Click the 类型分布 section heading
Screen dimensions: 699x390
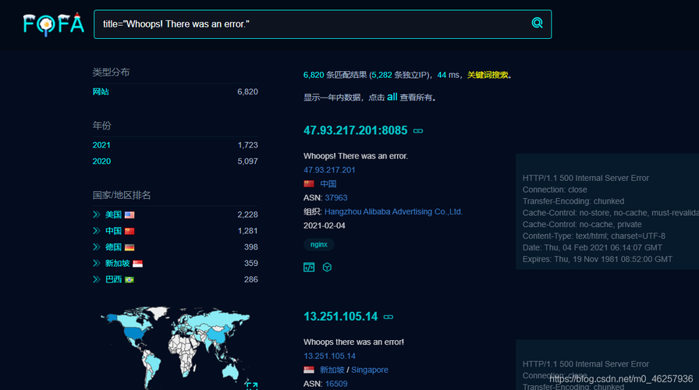click(111, 72)
